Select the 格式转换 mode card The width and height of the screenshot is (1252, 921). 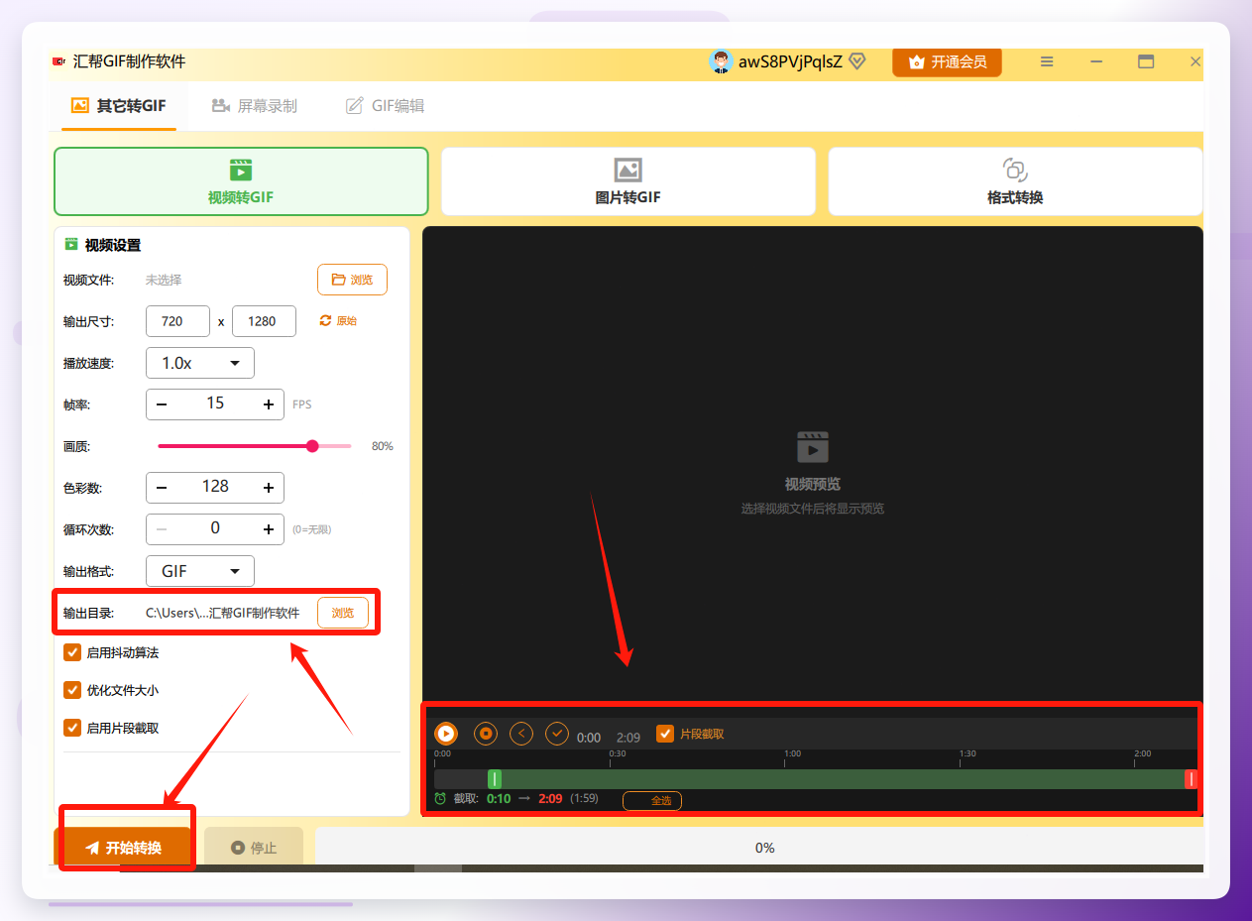1015,181
